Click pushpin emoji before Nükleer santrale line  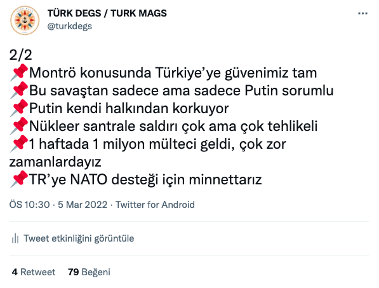coord(19,126)
